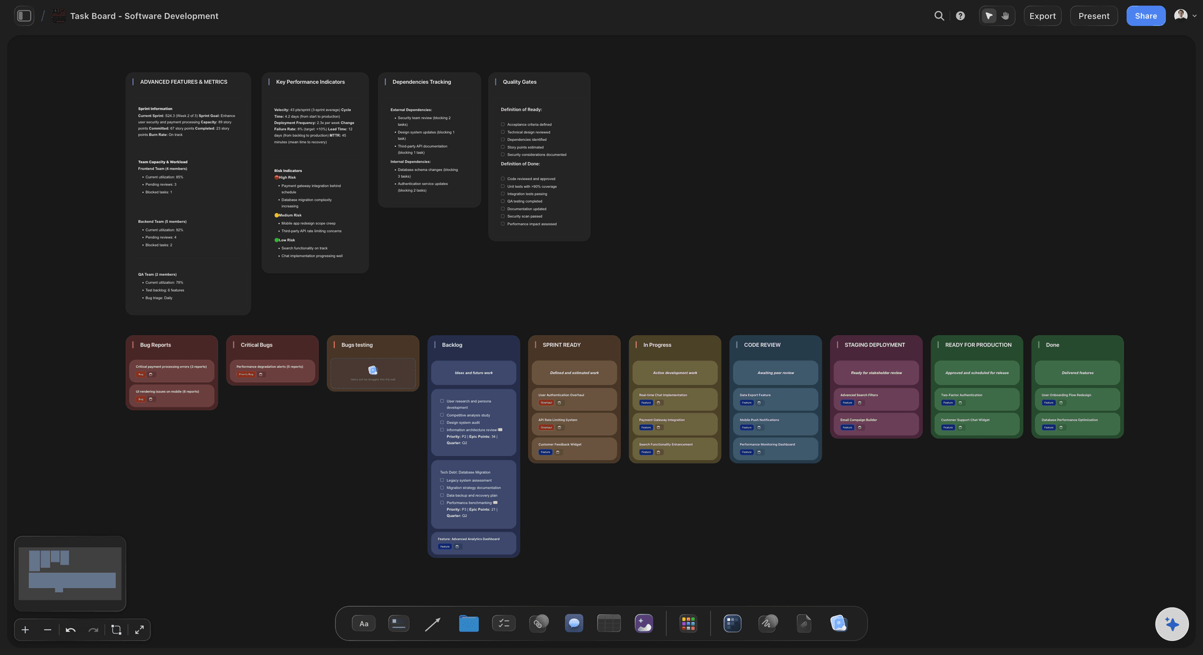Check 'Acceptance criteria defined' checkbox
This screenshot has height=655, width=1203.
pos(503,124)
